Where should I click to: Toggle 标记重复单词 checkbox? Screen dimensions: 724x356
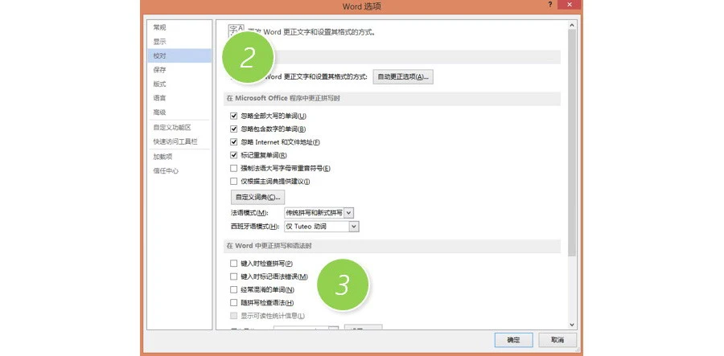pyautogui.click(x=233, y=155)
